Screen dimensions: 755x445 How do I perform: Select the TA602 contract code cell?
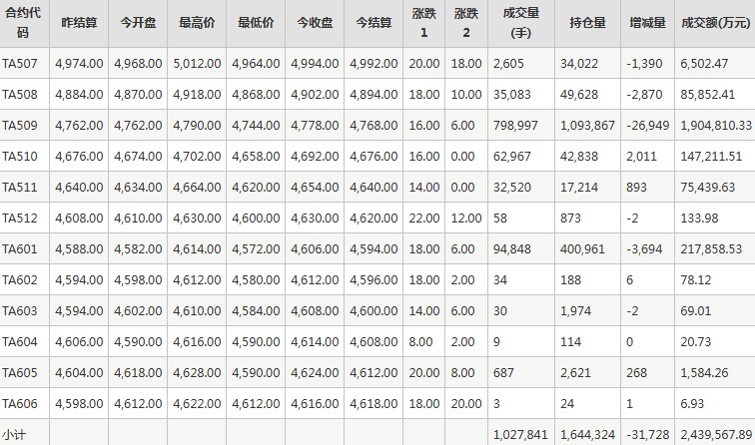pyautogui.click(x=20, y=280)
